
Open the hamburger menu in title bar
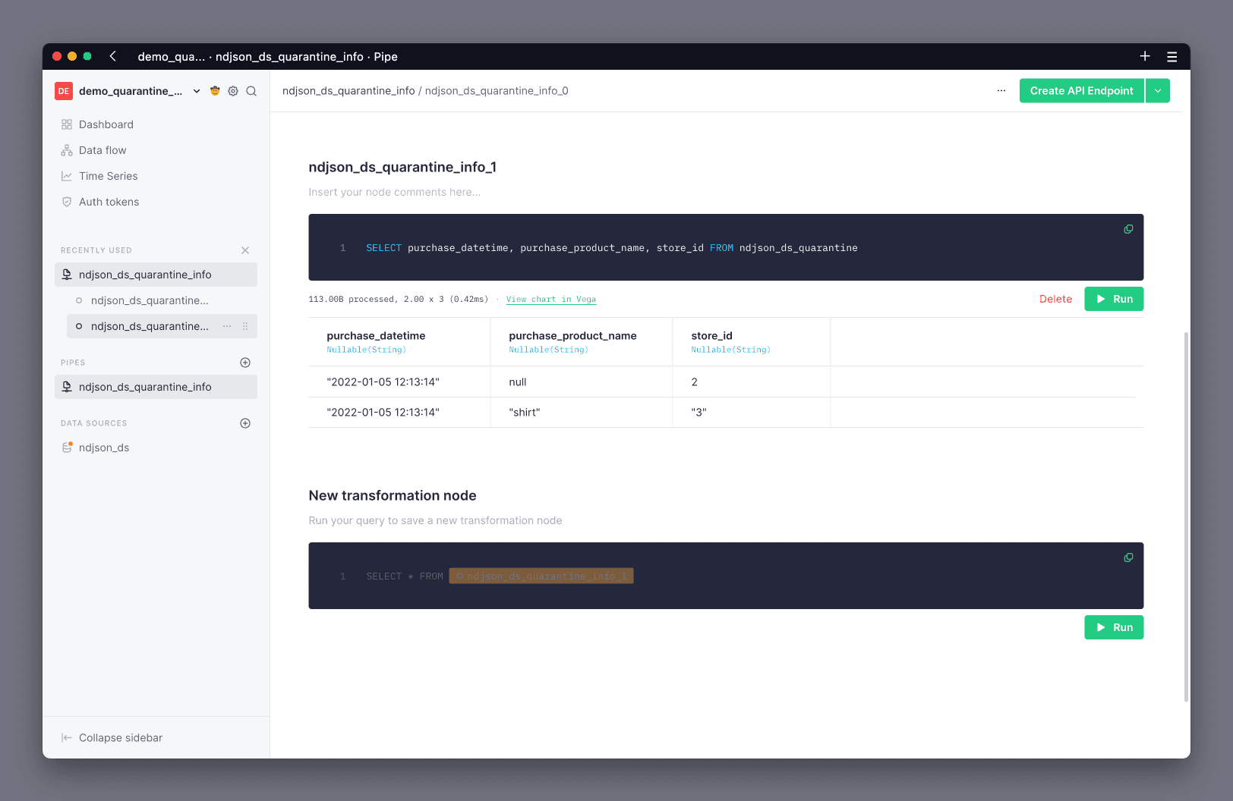(x=1172, y=57)
